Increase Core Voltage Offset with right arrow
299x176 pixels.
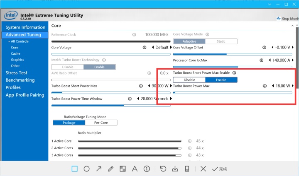[x=293, y=47]
